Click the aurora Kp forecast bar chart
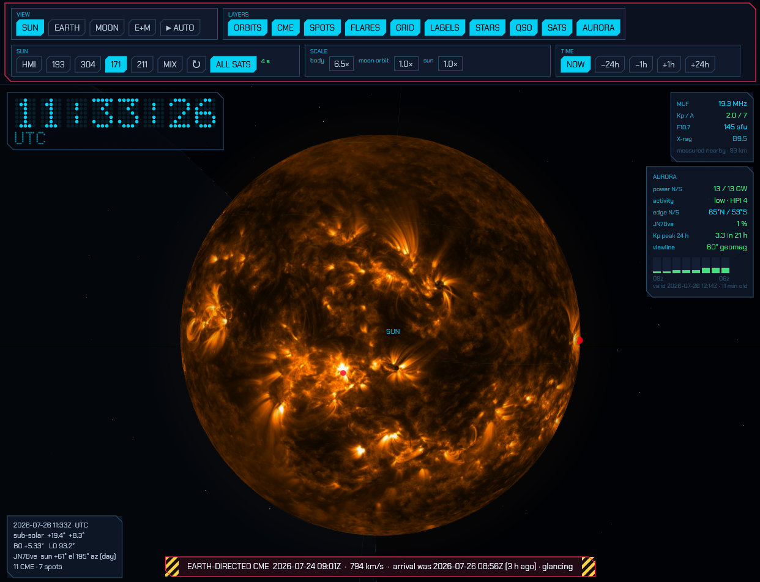Image resolution: width=760 pixels, height=582 pixels. coord(691,265)
